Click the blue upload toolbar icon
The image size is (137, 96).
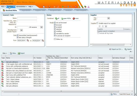[68, 7]
